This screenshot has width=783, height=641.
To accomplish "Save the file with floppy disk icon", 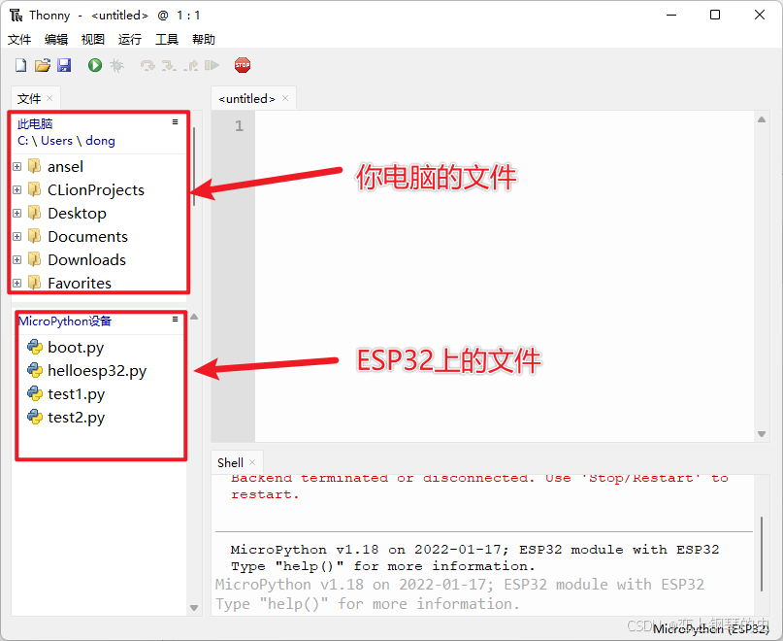I will click(x=64, y=65).
